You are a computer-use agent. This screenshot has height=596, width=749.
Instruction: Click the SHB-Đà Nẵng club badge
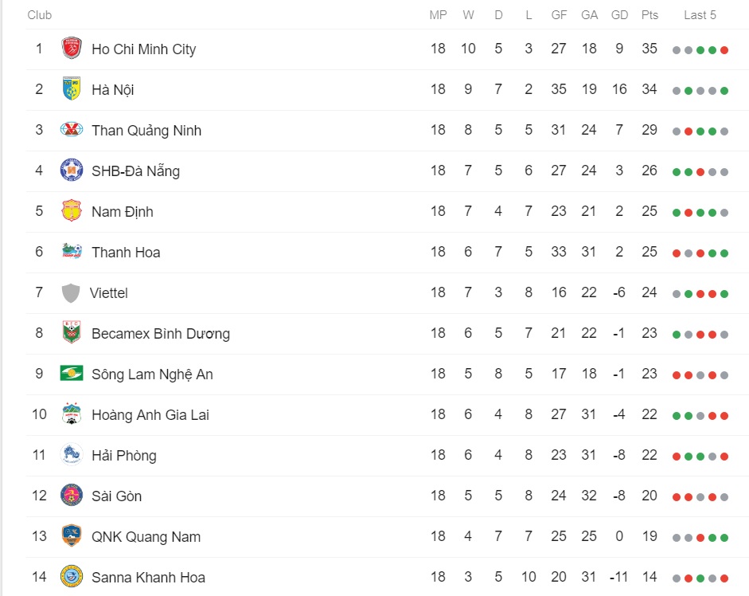[x=71, y=171]
